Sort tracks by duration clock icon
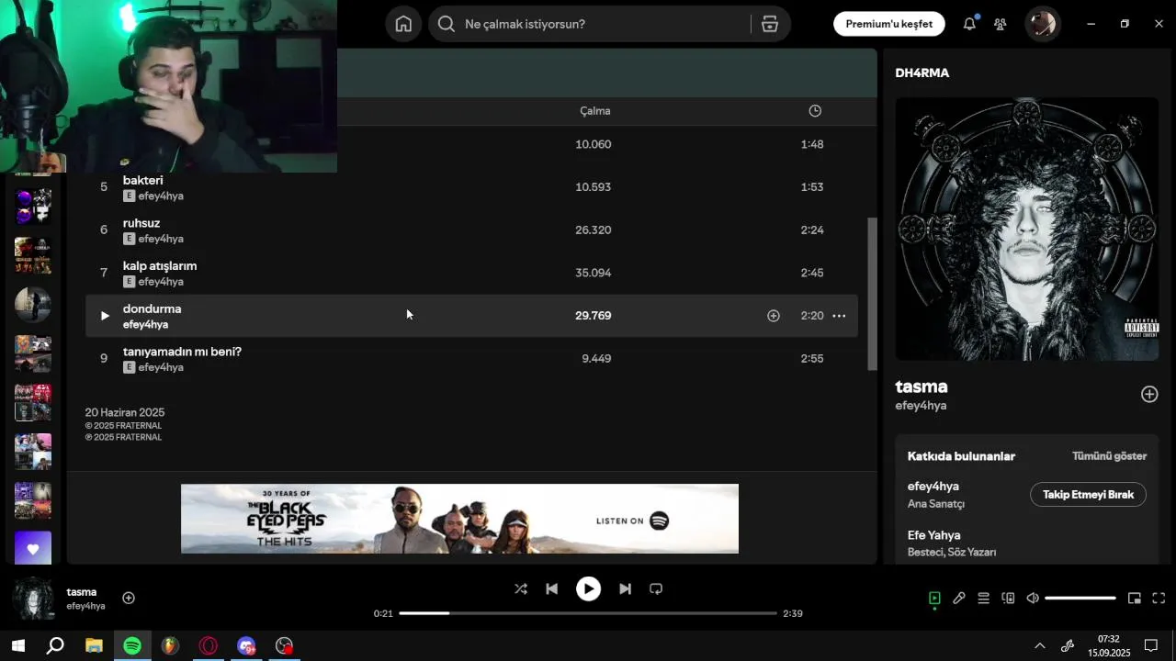The width and height of the screenshot is (1176, 661). (x=815, y=111)
